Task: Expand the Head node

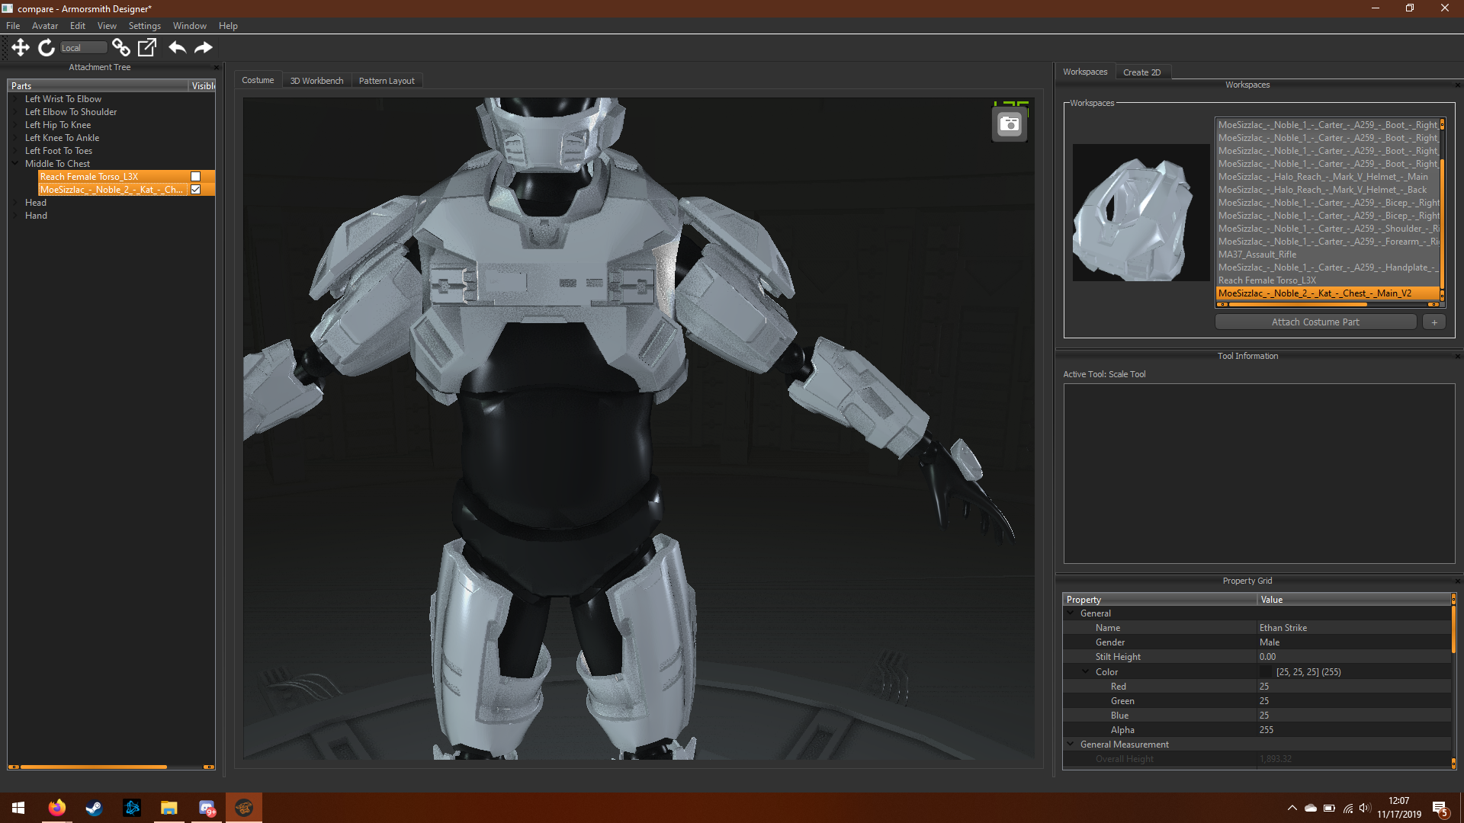Action: (x=15, y=203)
